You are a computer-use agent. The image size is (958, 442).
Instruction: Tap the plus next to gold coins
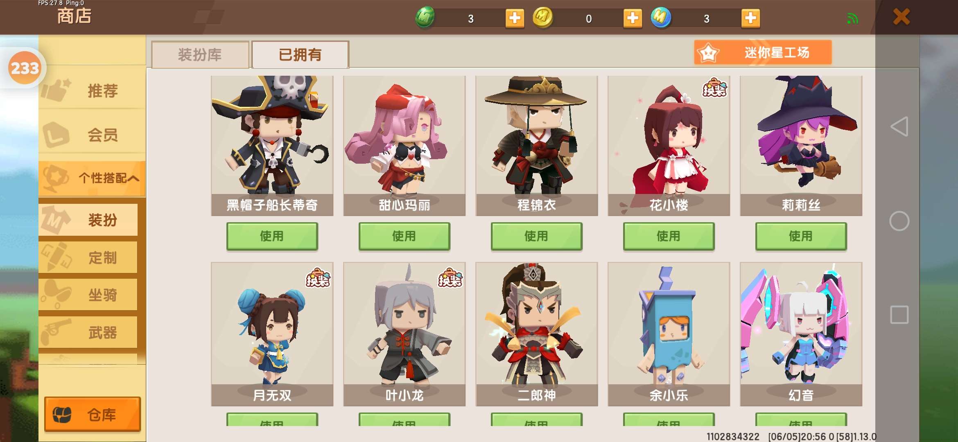[x=633, y=18]
